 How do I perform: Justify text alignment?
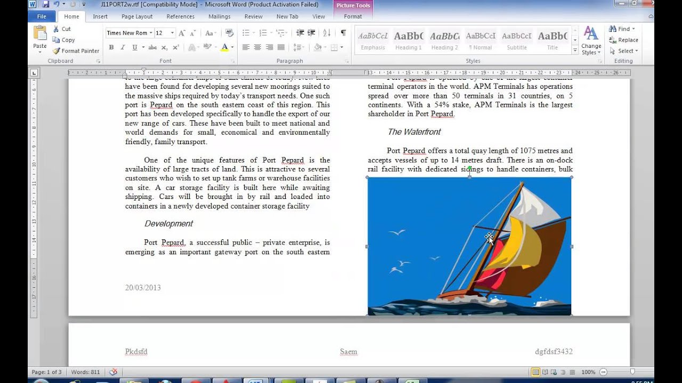coord(281,47)
